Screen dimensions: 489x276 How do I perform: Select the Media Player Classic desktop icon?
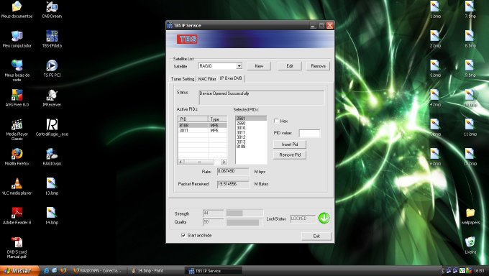pos(17,129)
